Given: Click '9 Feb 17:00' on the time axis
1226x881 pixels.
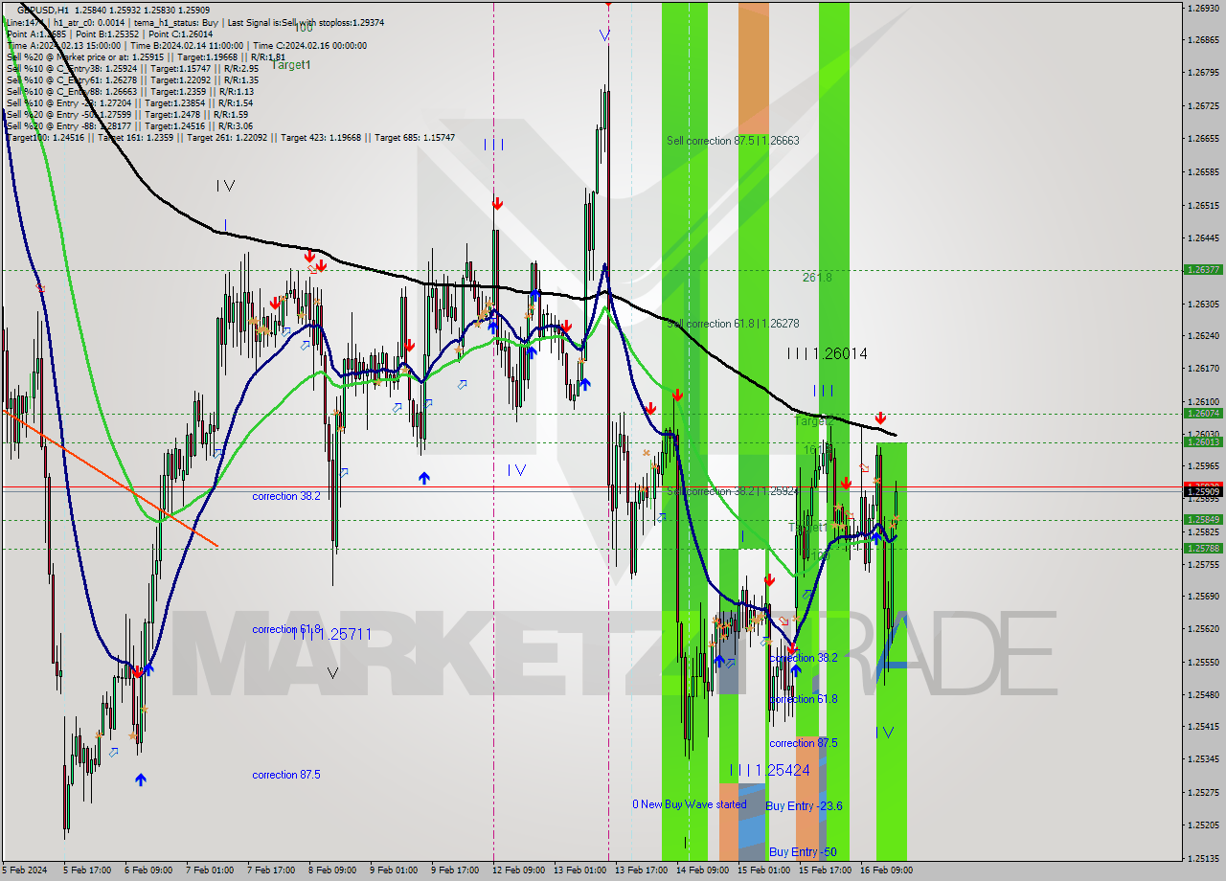Looking at the screenshot, I should click(454, 870).
